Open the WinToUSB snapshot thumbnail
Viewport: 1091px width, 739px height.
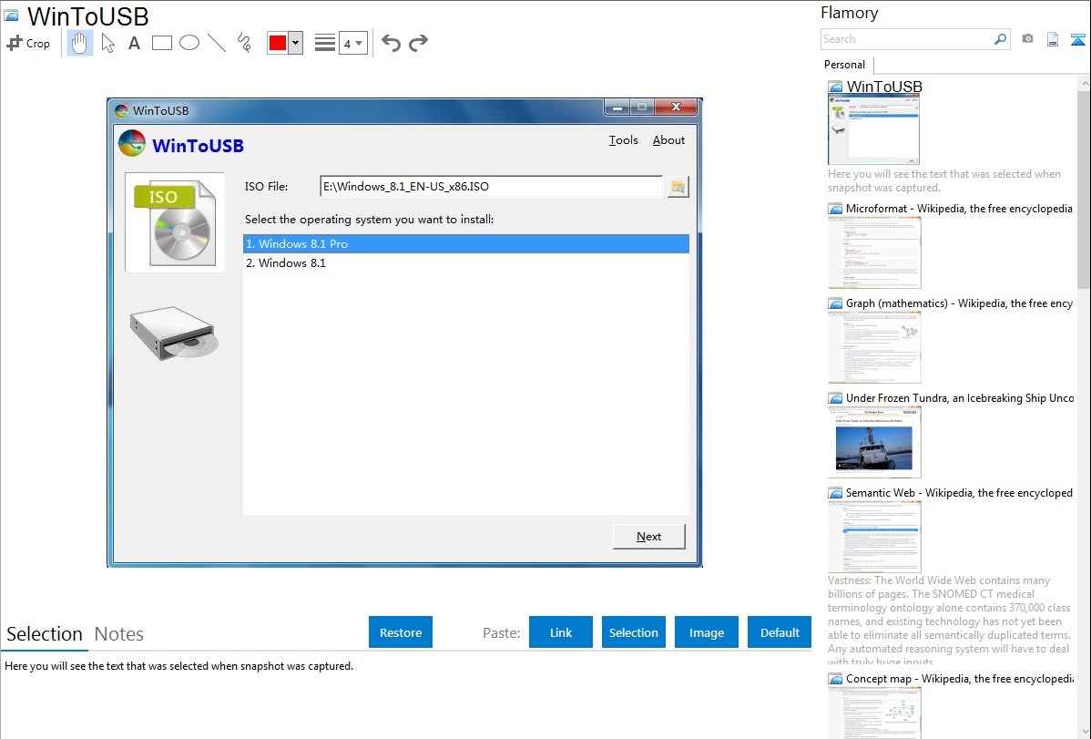tap(874, 129)
